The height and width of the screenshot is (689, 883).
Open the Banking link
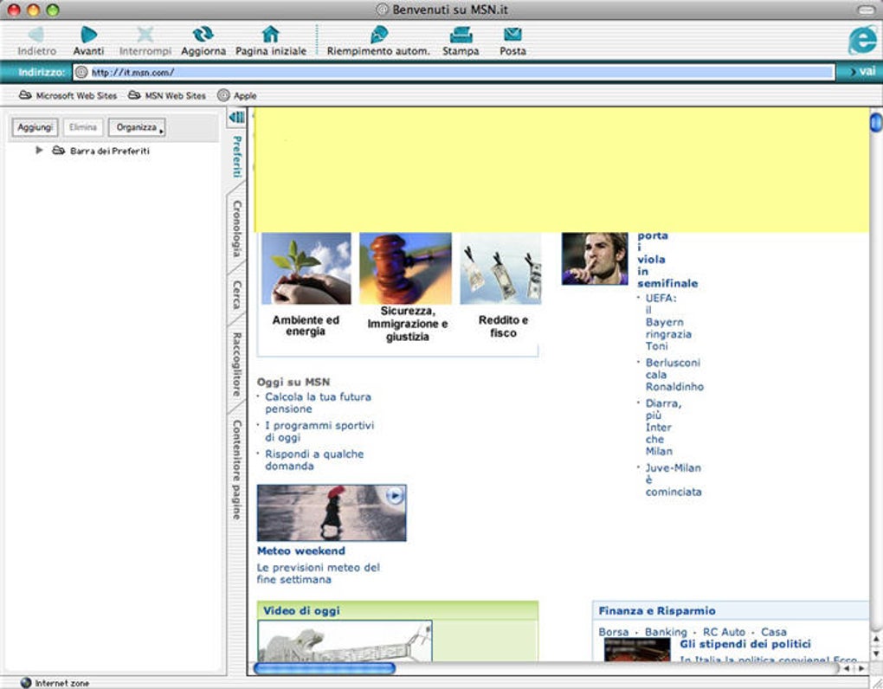tap(666, 632)
